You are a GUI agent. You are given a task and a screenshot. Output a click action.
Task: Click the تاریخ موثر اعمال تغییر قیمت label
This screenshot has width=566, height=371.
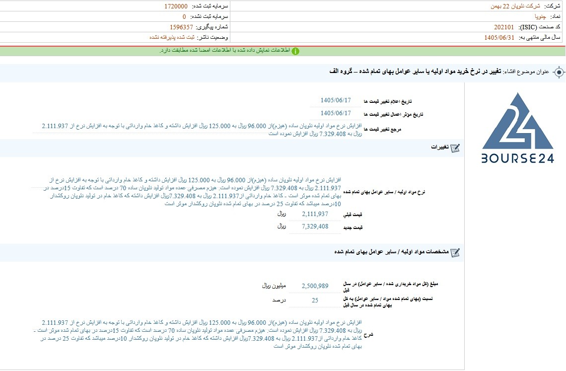coord(393,115)
